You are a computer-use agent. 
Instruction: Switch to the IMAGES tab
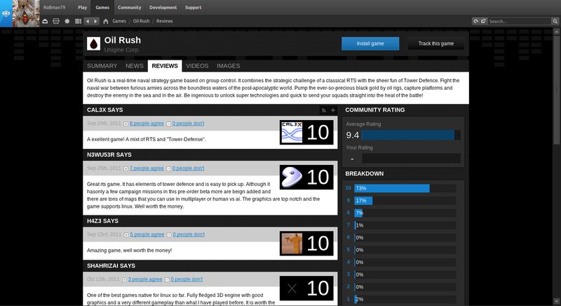[229, 66]
